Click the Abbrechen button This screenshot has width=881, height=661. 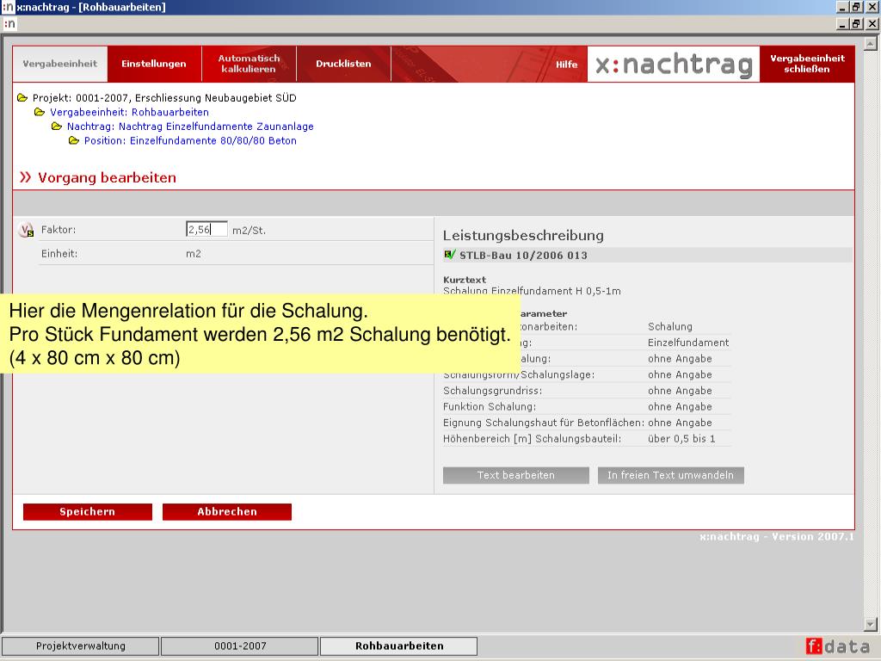(x=227, y=512)
